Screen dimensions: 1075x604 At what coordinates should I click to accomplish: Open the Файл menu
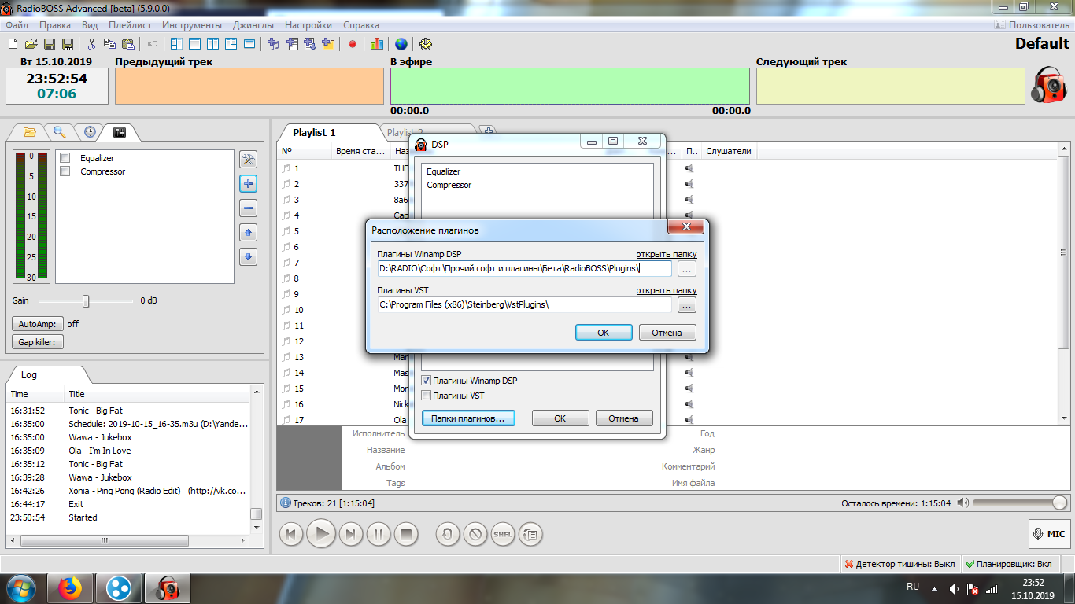pyautogui.click(x=17, y=25)
